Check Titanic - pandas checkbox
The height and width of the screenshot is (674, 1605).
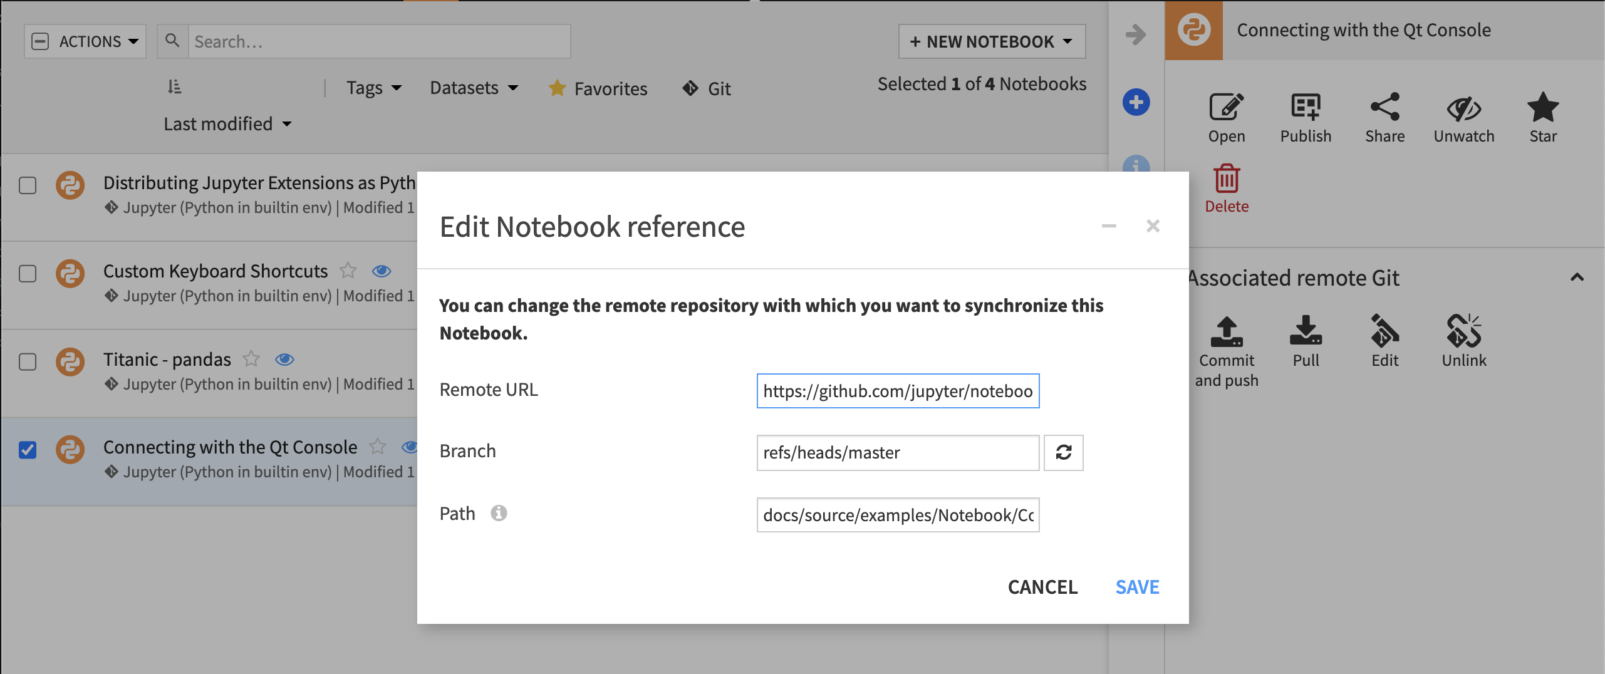pos(28,362)
